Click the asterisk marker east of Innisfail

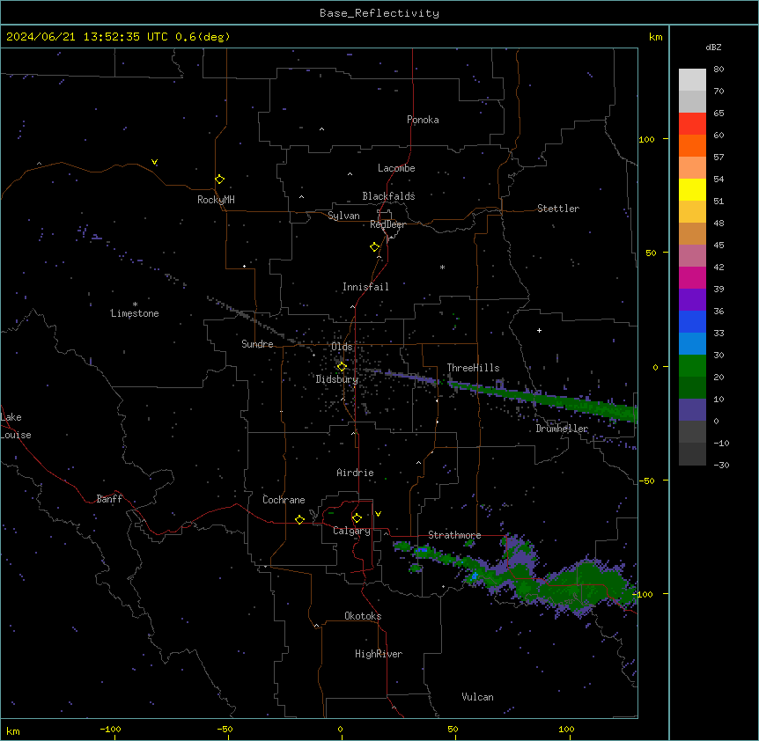tap(442, 267)
